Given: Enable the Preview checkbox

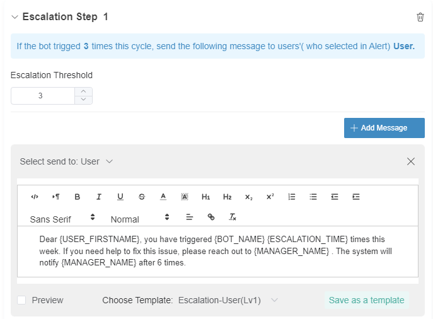Looking at the screenshot, I should 21,300.
